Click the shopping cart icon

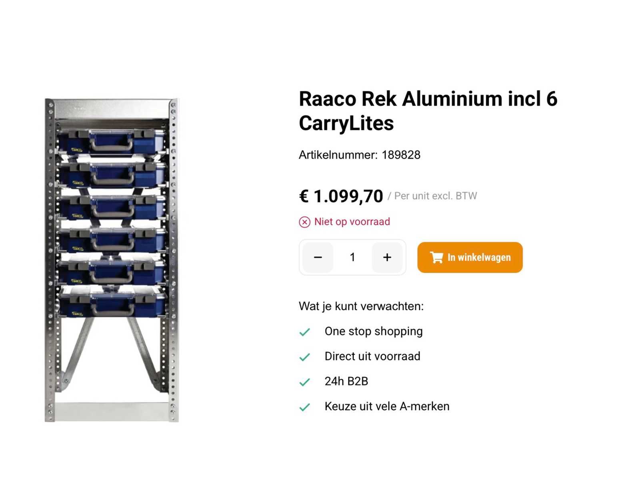pos(436,257)
